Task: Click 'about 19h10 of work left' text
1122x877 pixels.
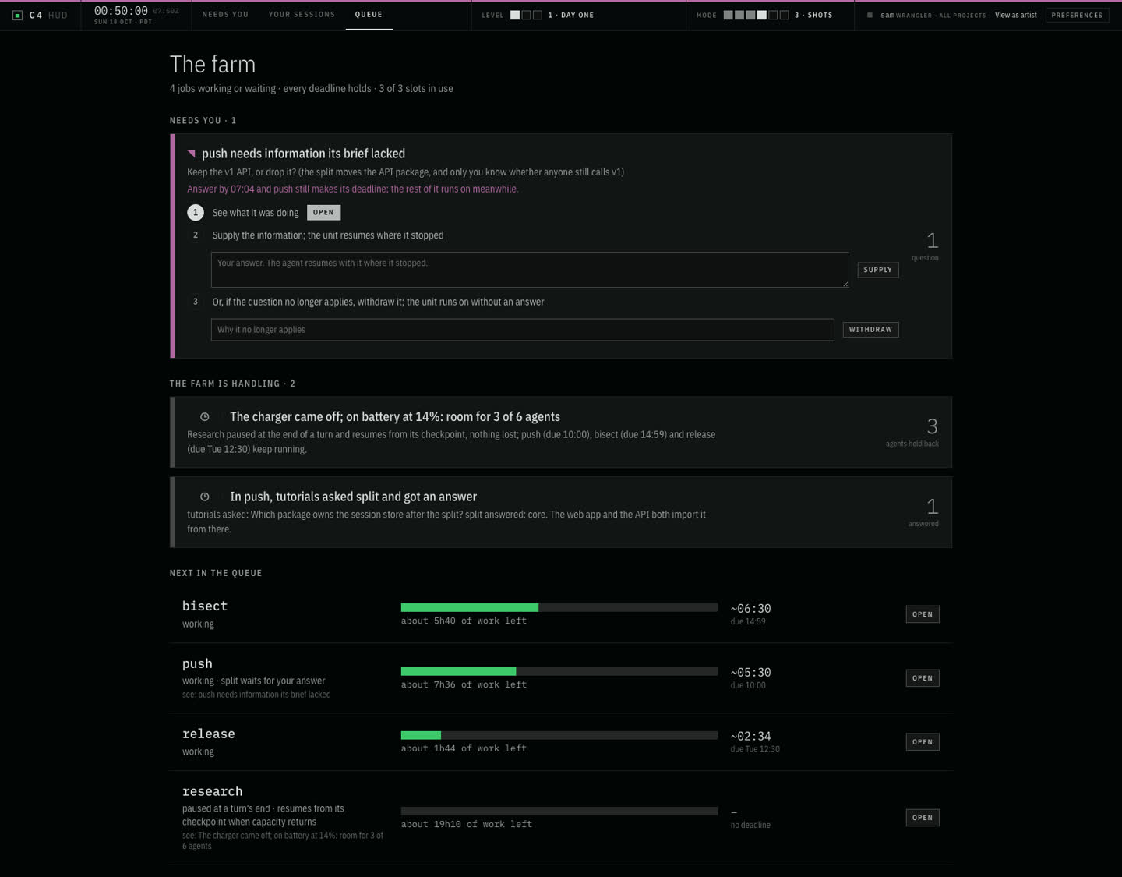Action: (467, 824)
